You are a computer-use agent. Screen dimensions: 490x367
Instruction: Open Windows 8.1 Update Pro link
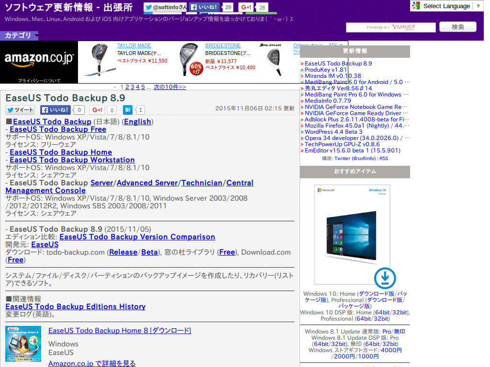point(387,332)
